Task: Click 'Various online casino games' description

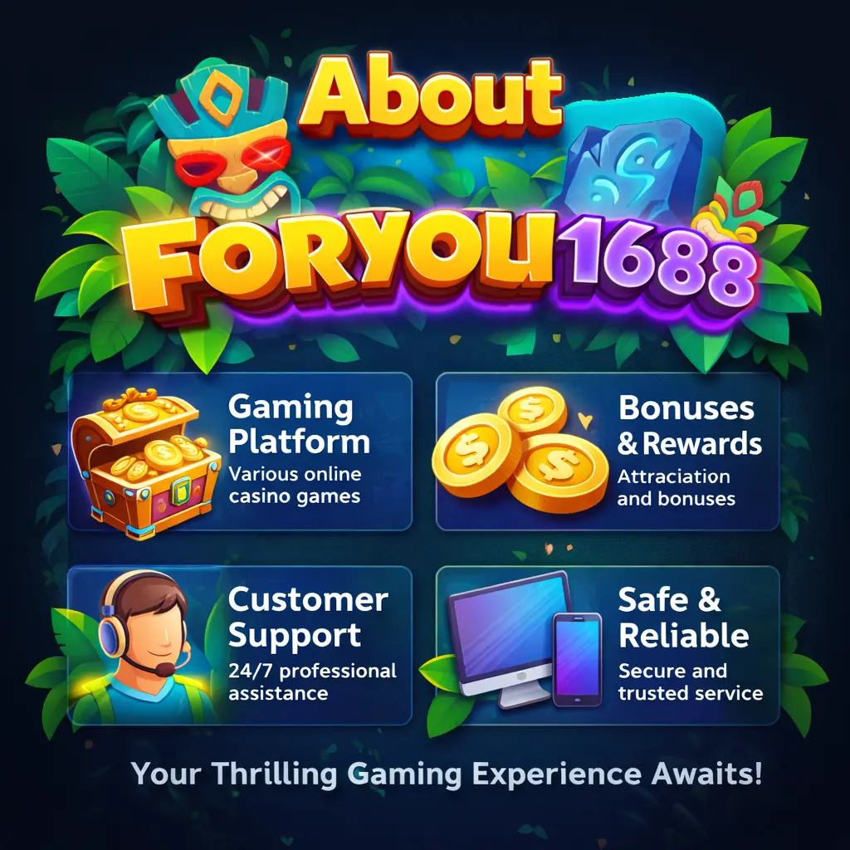Action: point(295,485)
